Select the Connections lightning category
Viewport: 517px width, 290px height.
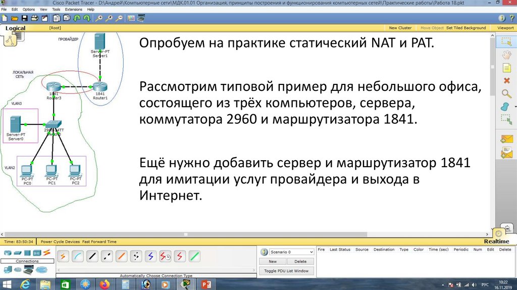coord(47,253)
